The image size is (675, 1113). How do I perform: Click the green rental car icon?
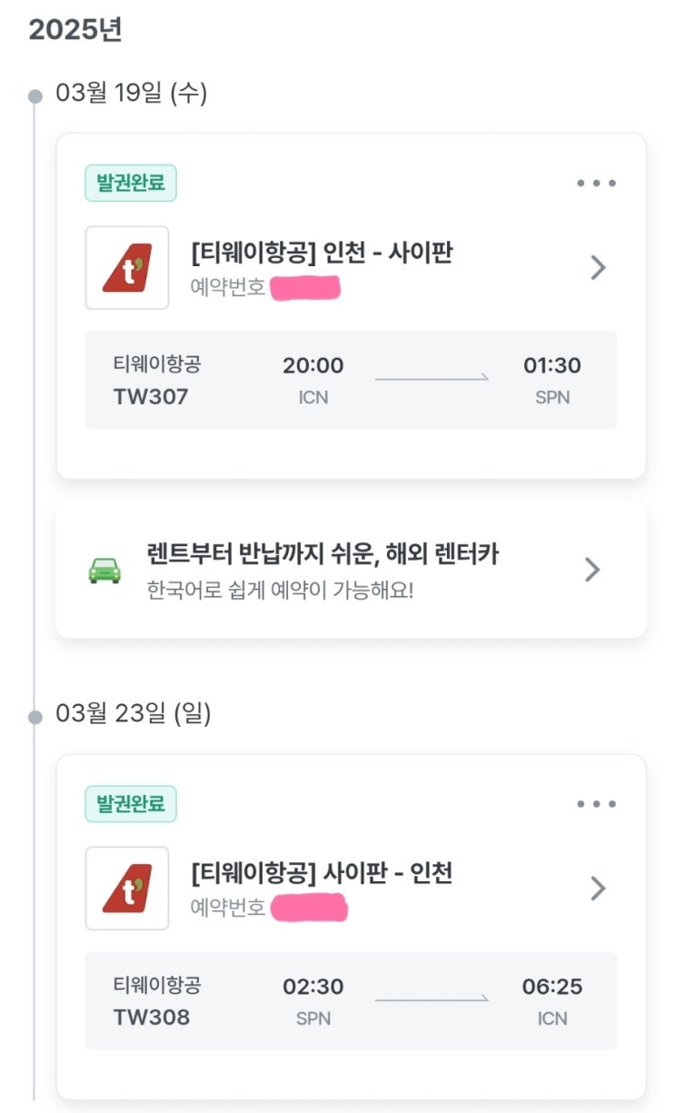coord(104,570)
